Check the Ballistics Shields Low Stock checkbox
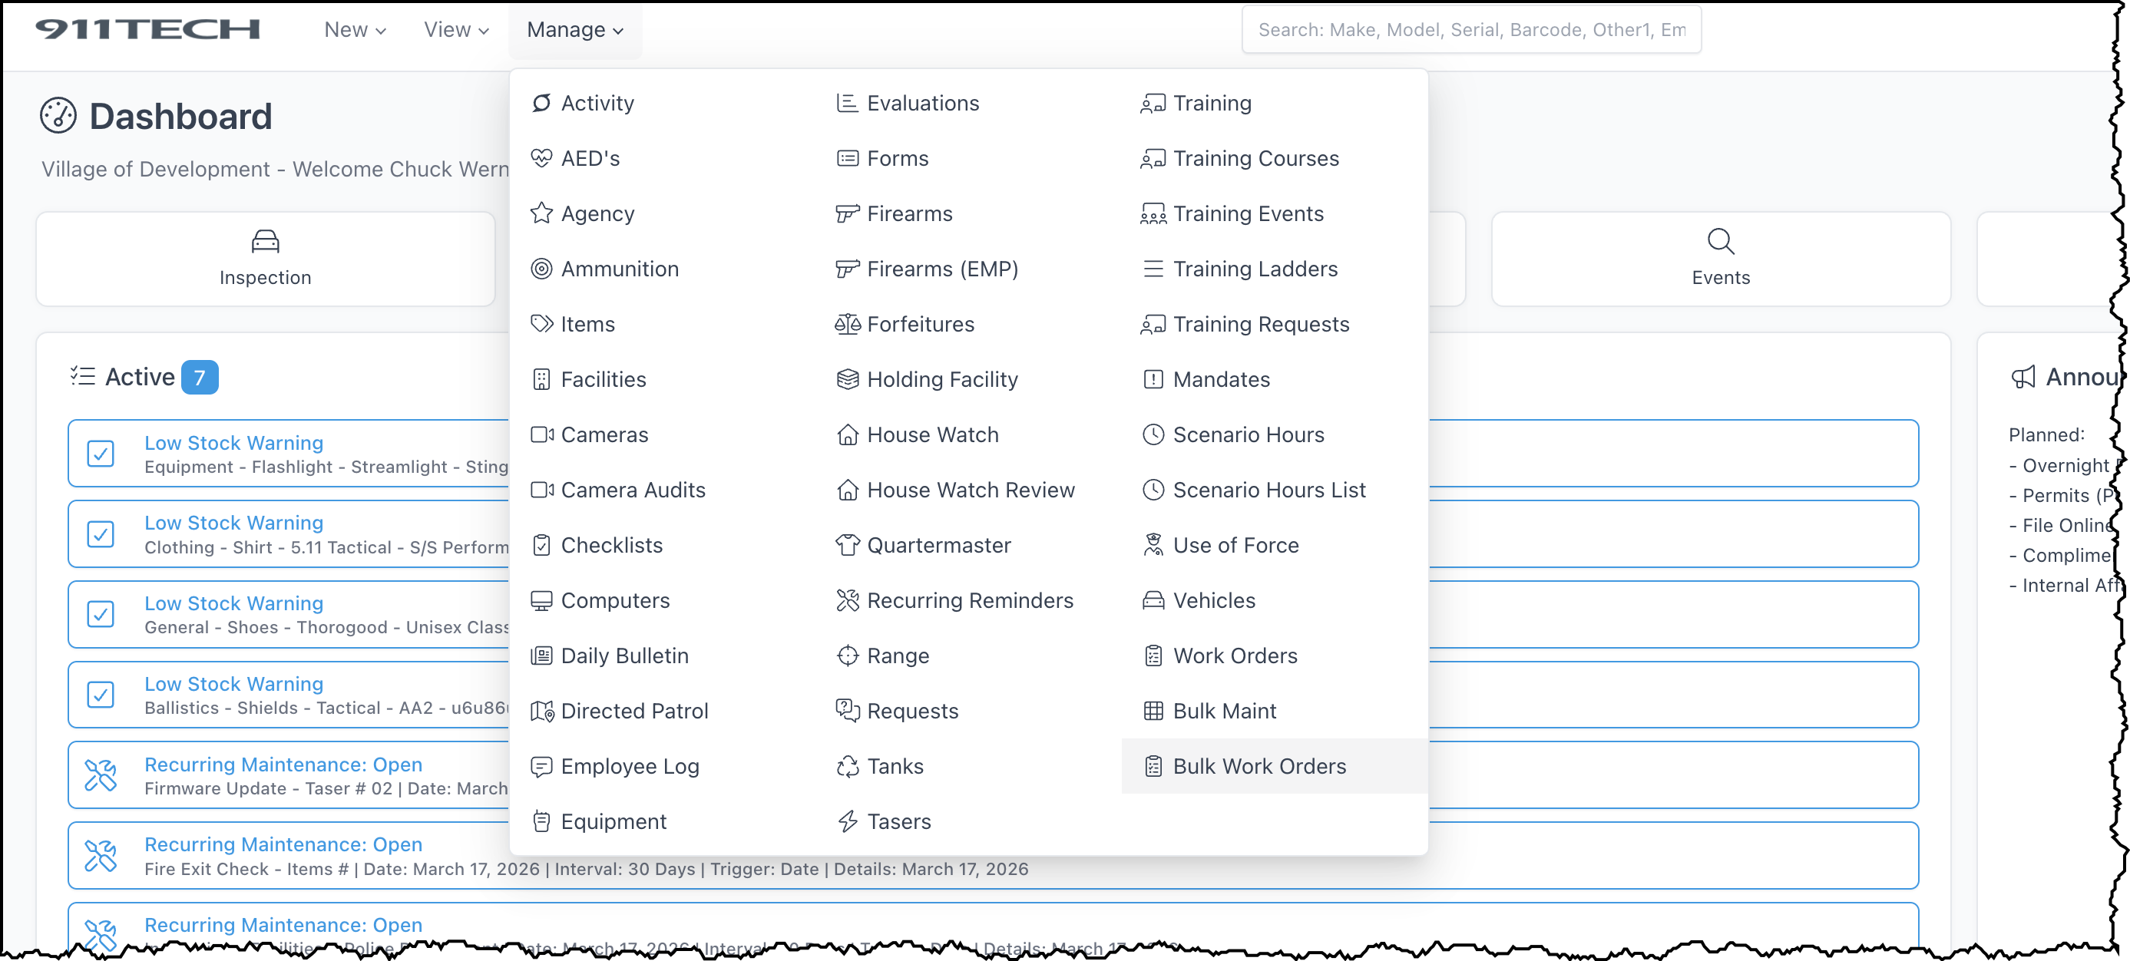 click(x=101, y=695)
